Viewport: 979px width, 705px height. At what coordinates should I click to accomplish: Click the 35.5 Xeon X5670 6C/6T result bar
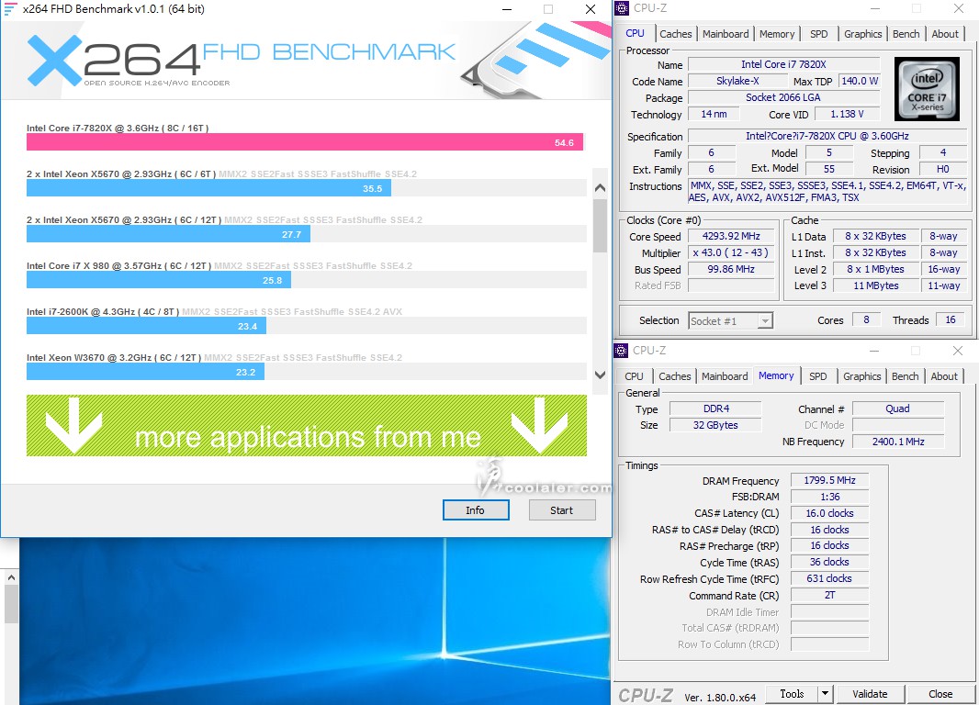(x=208, y=188)
